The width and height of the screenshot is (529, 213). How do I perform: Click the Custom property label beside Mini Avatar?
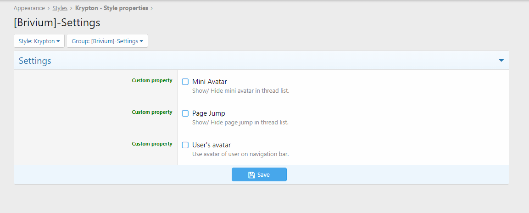click(x=152, y=81)
